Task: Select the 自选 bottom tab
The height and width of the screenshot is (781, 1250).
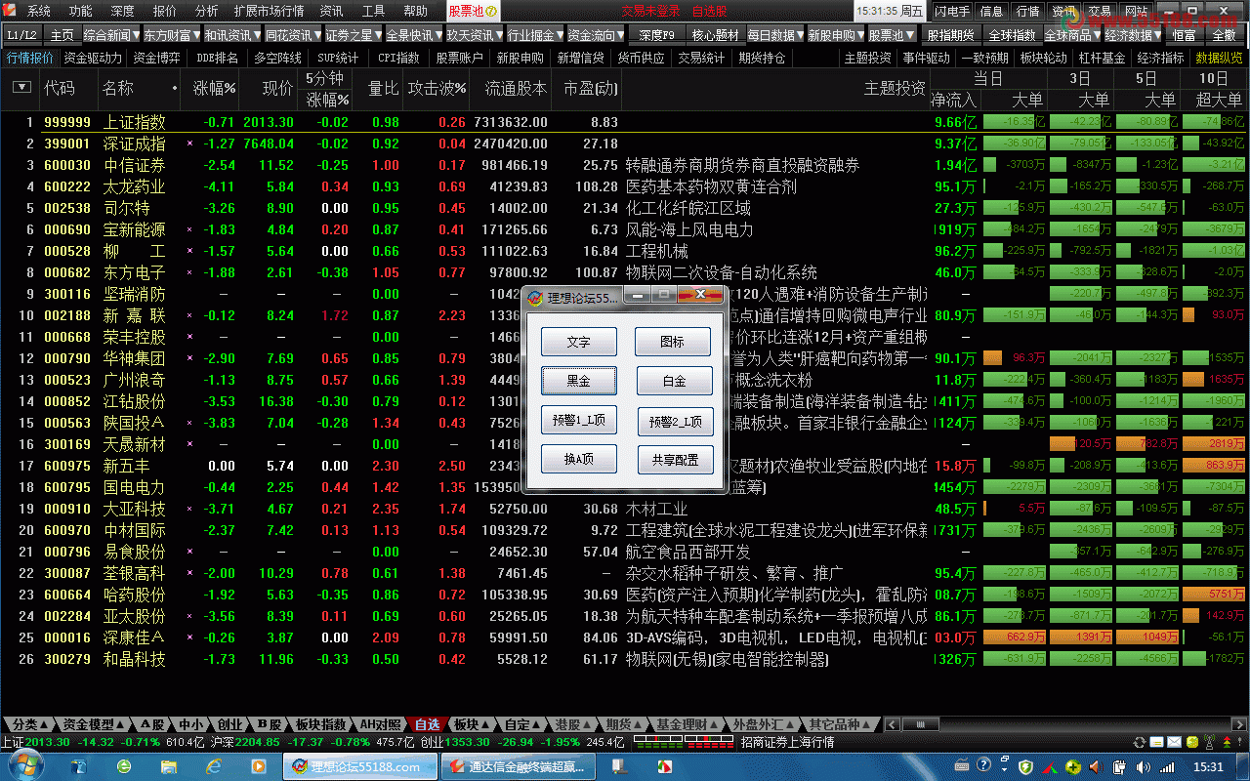Action: pyautogui.click(x=427, y=724)
